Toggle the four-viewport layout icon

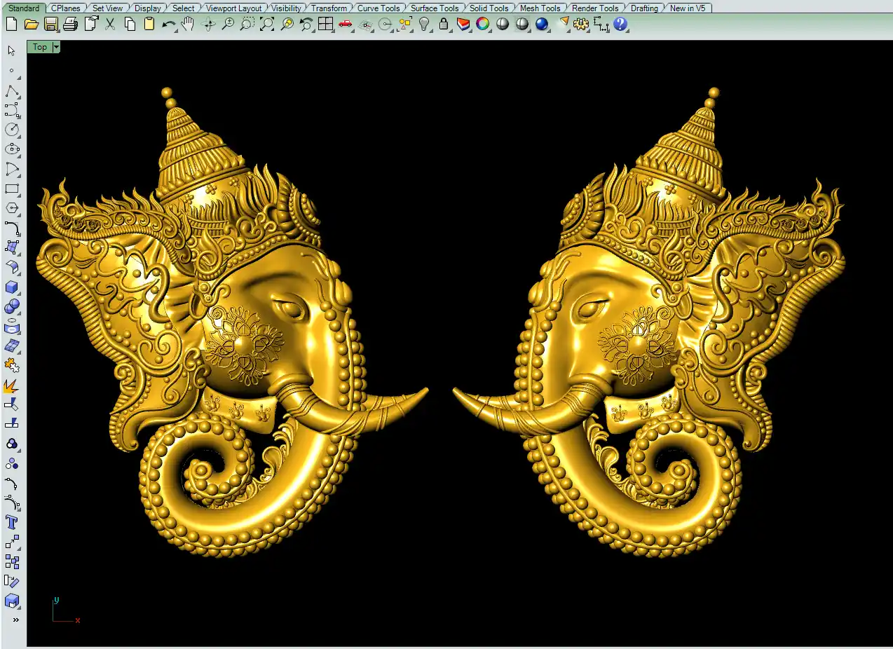coord(325,25)
